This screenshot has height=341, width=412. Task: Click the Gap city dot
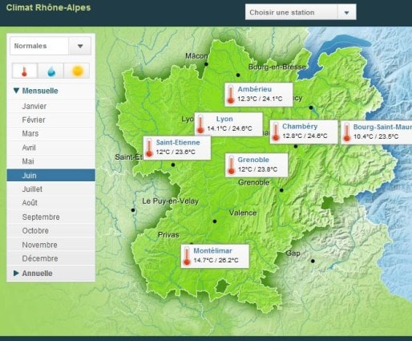[313, 261]
